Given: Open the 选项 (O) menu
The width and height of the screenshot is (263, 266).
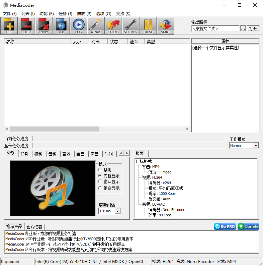Looking at the screenshot, I should click(104, 13).
